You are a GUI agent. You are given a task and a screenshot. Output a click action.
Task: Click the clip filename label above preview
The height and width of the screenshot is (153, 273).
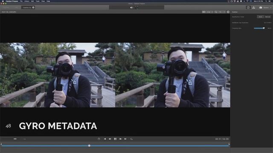[9, 12]
